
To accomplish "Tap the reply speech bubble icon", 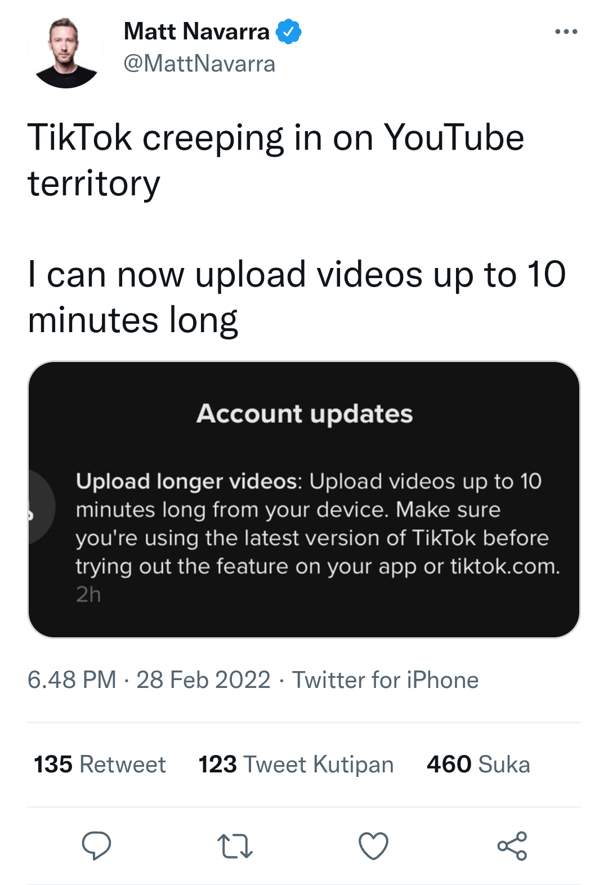I will [x=96, y=846].
